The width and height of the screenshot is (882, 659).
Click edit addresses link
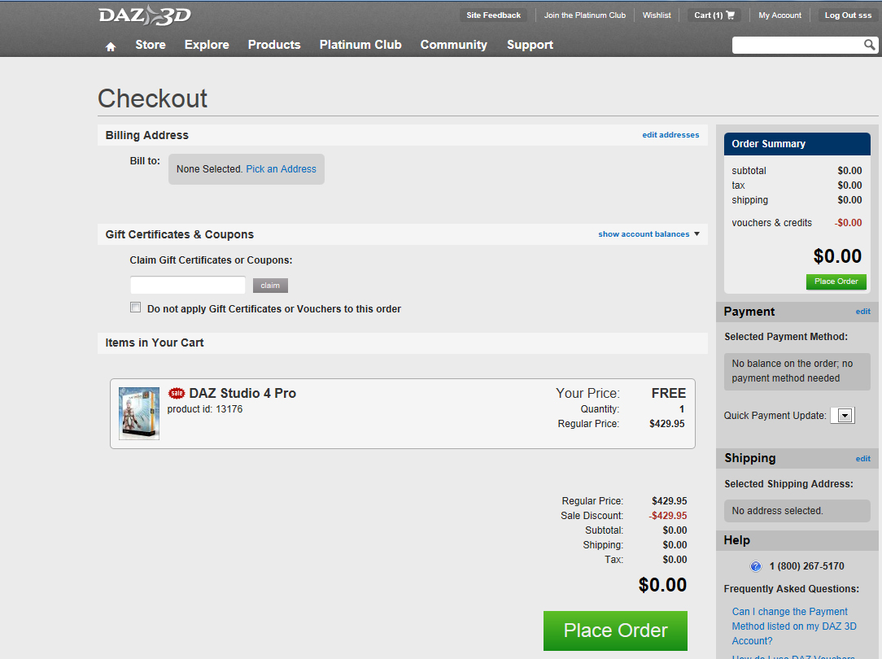[670, 135]
